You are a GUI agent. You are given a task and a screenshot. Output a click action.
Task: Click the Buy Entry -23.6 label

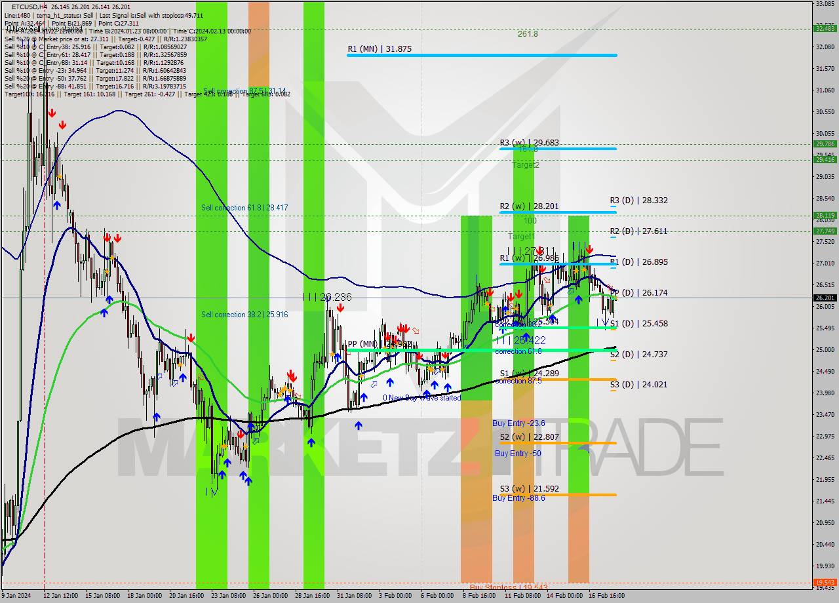pyautogui.click(x=519, y=423)
